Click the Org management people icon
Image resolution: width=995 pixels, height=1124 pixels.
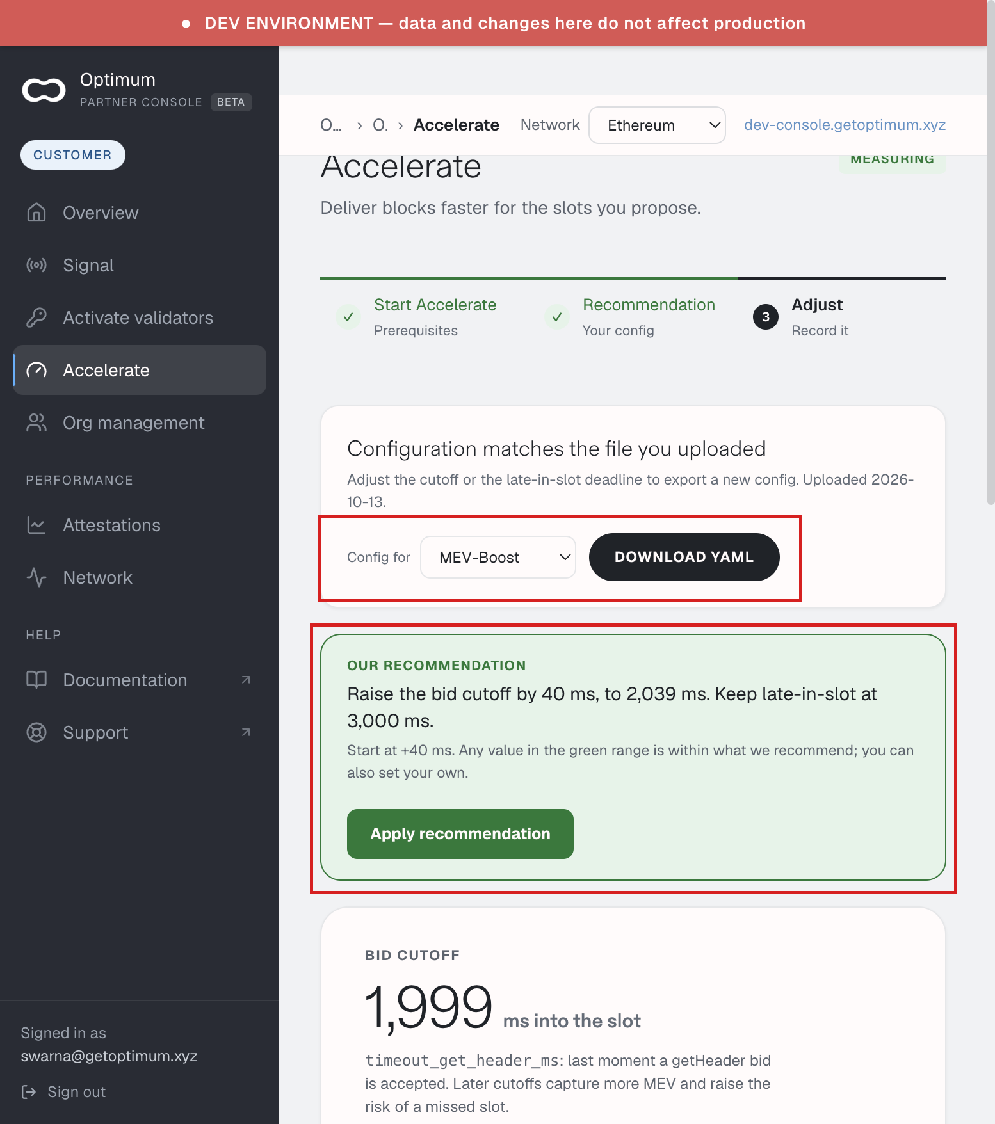point(36,422)
